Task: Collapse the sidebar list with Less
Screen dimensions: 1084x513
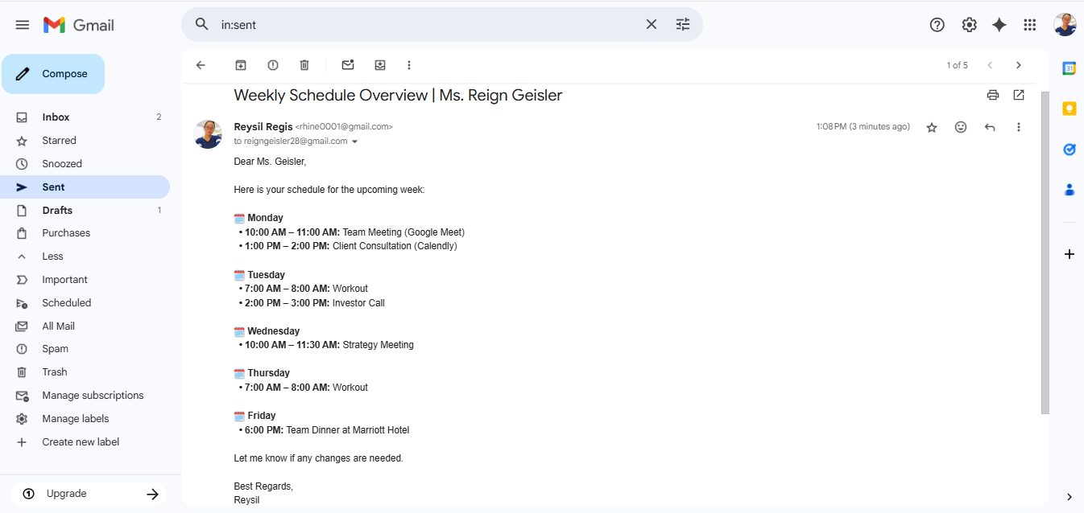Action: [52, 256]
